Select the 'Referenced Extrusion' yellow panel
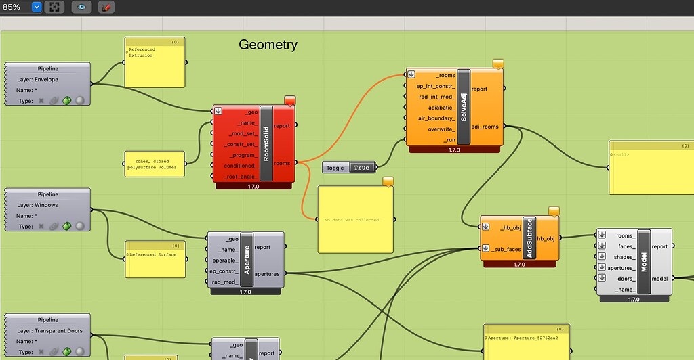 pos(155,63)
